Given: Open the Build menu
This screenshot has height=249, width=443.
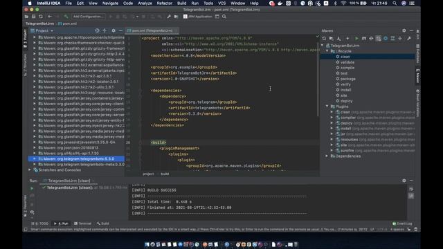Looking at the screenshot, I should click(x=181, y=3).
